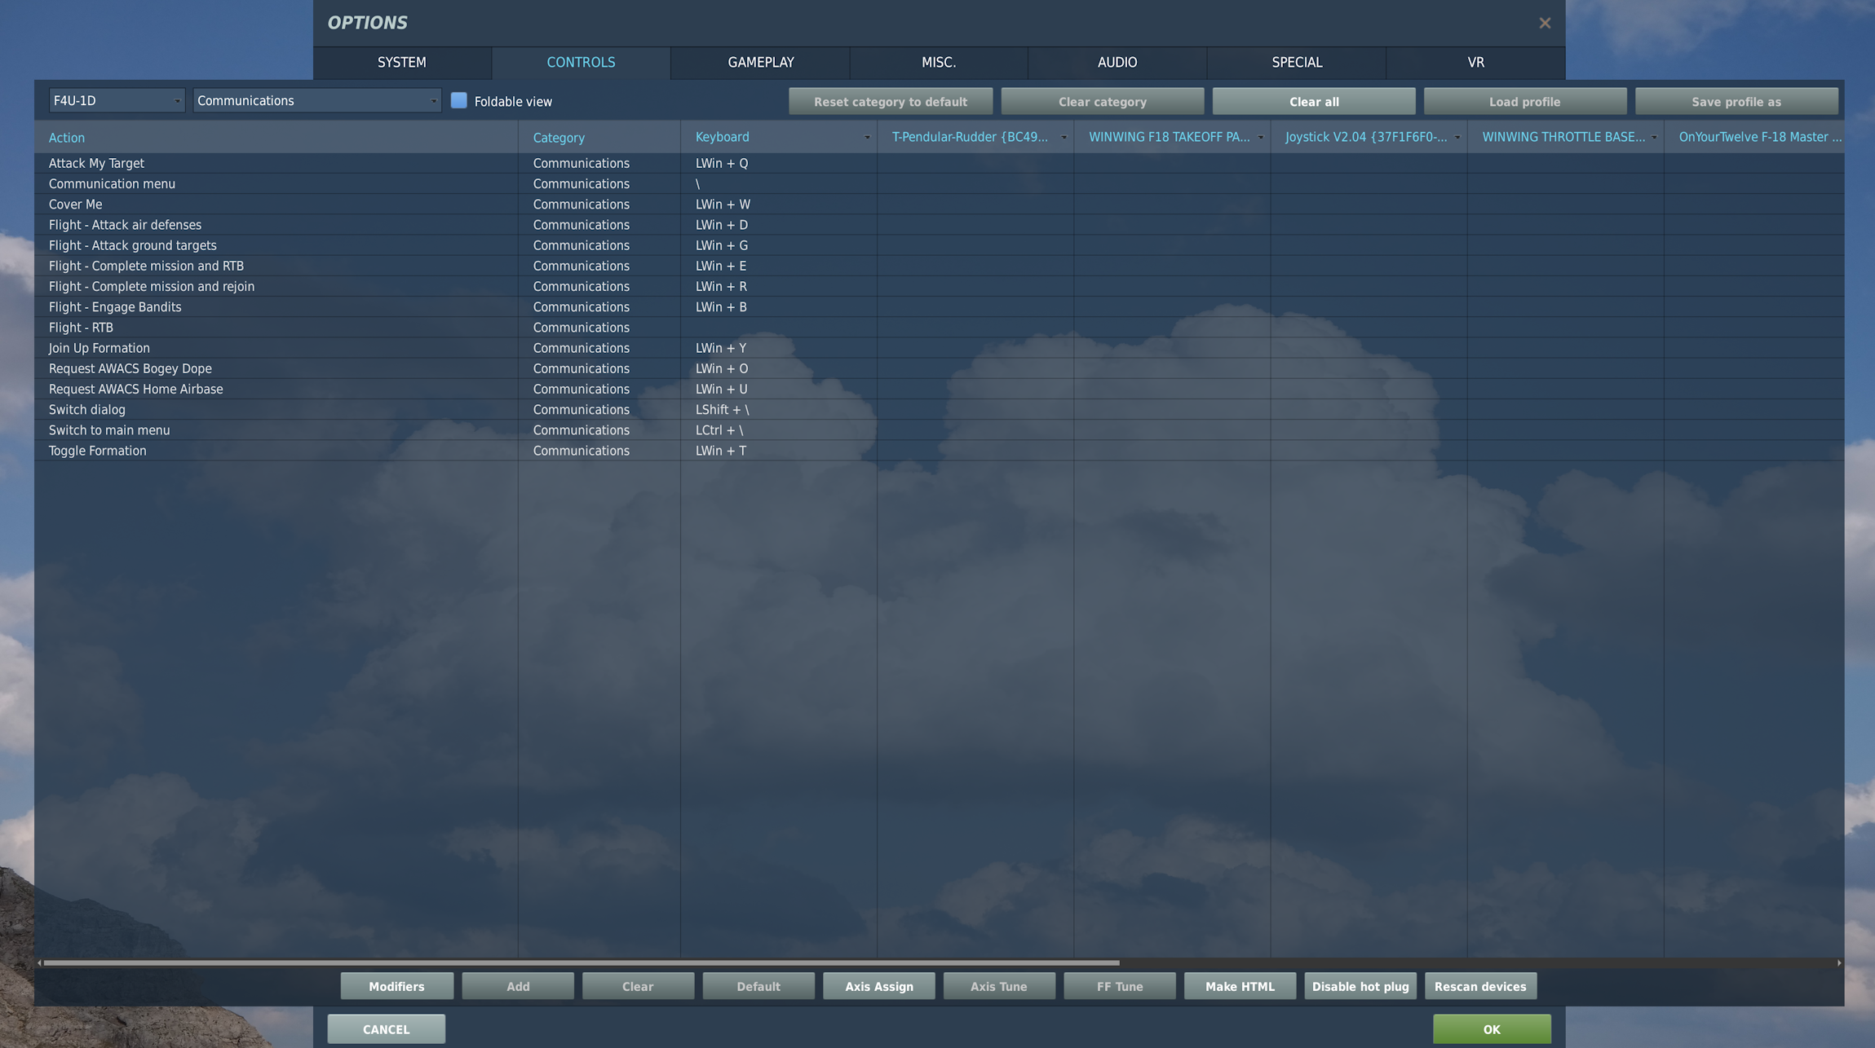This screenshot has width=1875, height=1048.
Task: Expand the WINWING F18 TAKEOFF PA column arrow
Action: click(x=1260, y=138)
